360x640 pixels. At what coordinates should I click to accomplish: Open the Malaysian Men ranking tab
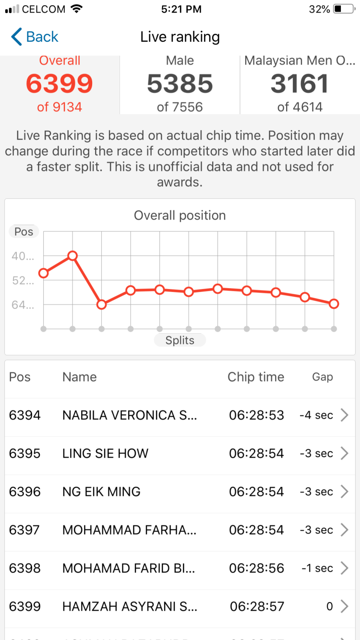pos(300,85)
